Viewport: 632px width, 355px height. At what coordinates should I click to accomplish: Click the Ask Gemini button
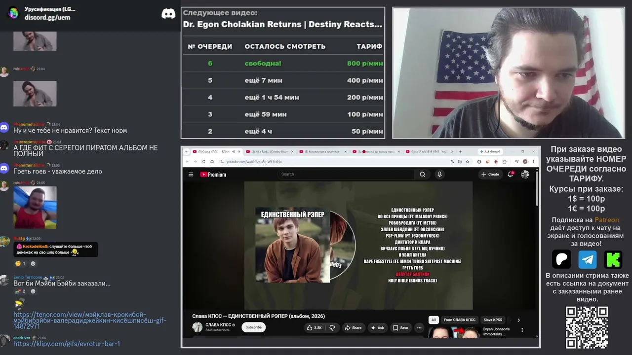coord(491,151)
